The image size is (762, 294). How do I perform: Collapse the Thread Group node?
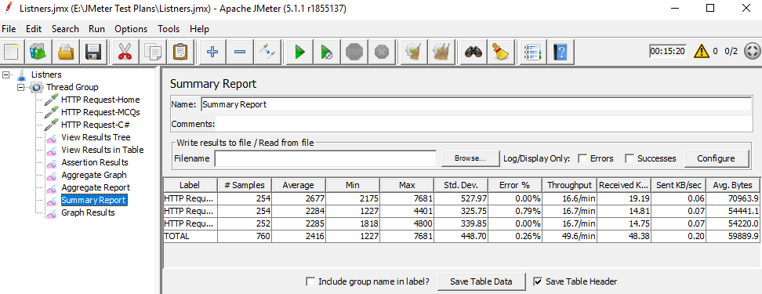20,87
